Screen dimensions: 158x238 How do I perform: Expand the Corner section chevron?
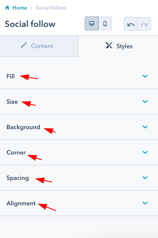145,152
